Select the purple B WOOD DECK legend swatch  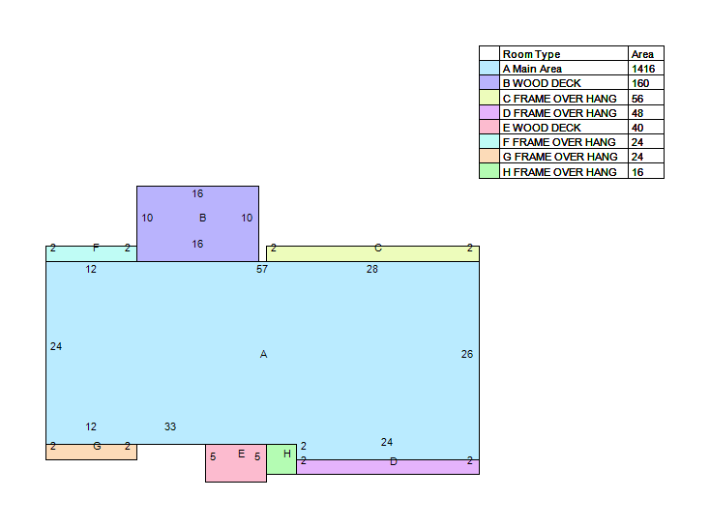(489, 84)
